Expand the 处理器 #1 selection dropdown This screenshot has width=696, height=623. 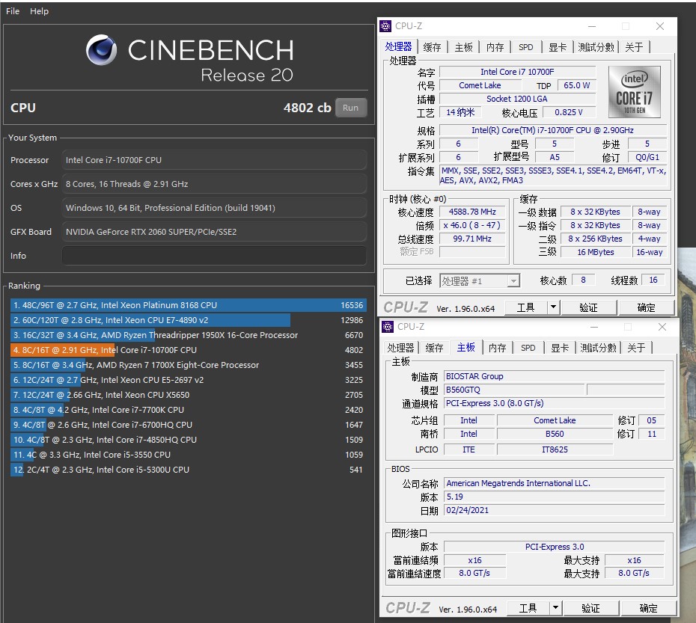[513, 281]
